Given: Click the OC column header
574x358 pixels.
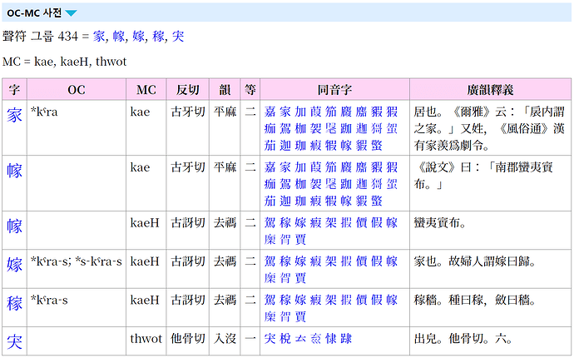Looking at the screenshot, I should click(77, 89).
